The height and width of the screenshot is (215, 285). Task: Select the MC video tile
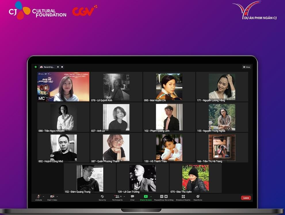pyautogui.click(x=63, y=87)
